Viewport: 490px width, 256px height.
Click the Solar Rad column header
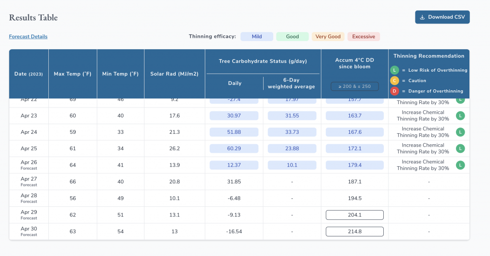(174, 74)
